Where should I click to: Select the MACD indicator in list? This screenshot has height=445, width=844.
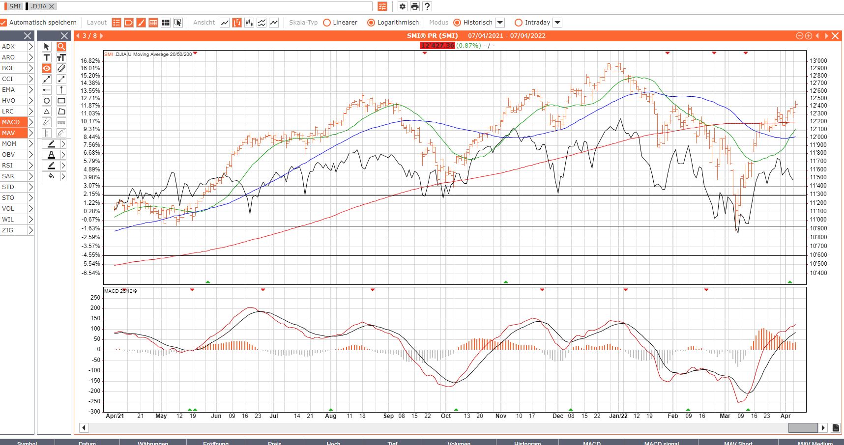click(11, 122)
